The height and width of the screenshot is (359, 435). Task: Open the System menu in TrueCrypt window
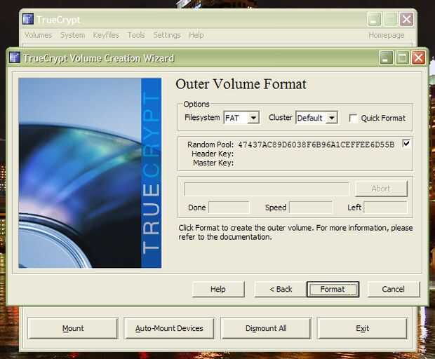(x=73, y=35)
